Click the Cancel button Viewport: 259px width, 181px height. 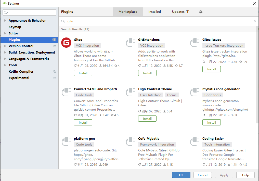click(x=203, y=175)
